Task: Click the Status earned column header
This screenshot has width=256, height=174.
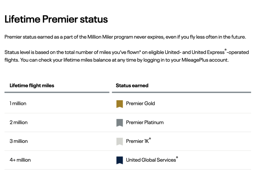Action: [x=132, y=86]
